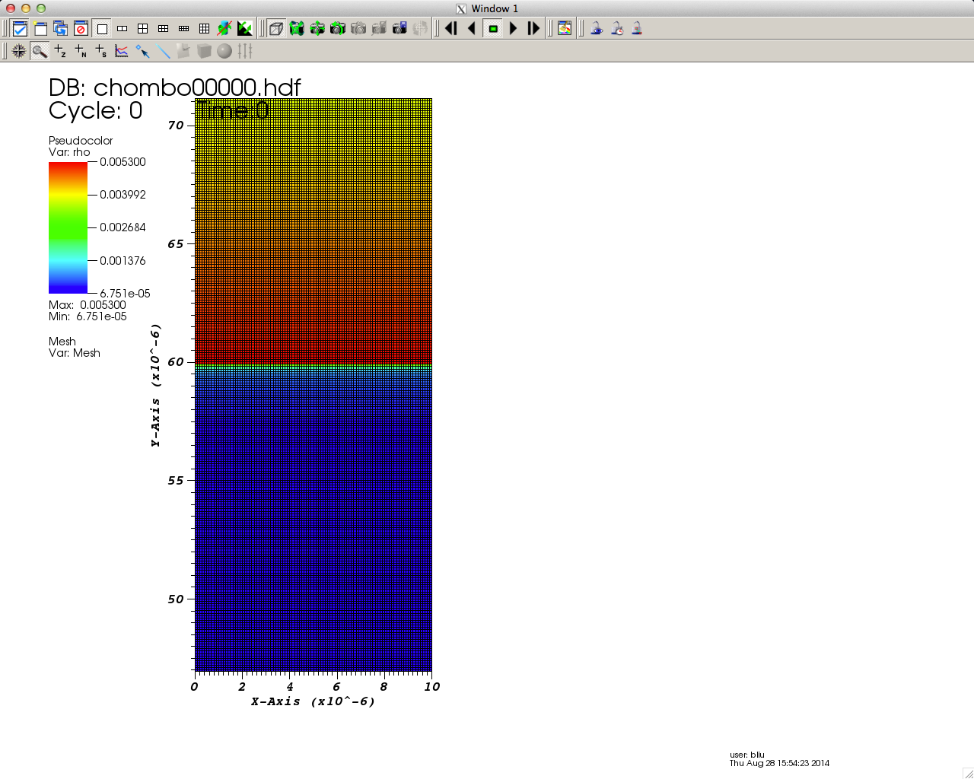The image size is (974, 779).
Task: Switch to Navigate mode compass
Action: coord(19,51)
